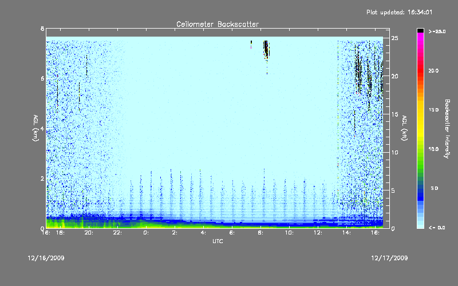Screen dimensions: 458x286
Task: Click the 15 tick on the kft axis
Action: coord(394,114)
